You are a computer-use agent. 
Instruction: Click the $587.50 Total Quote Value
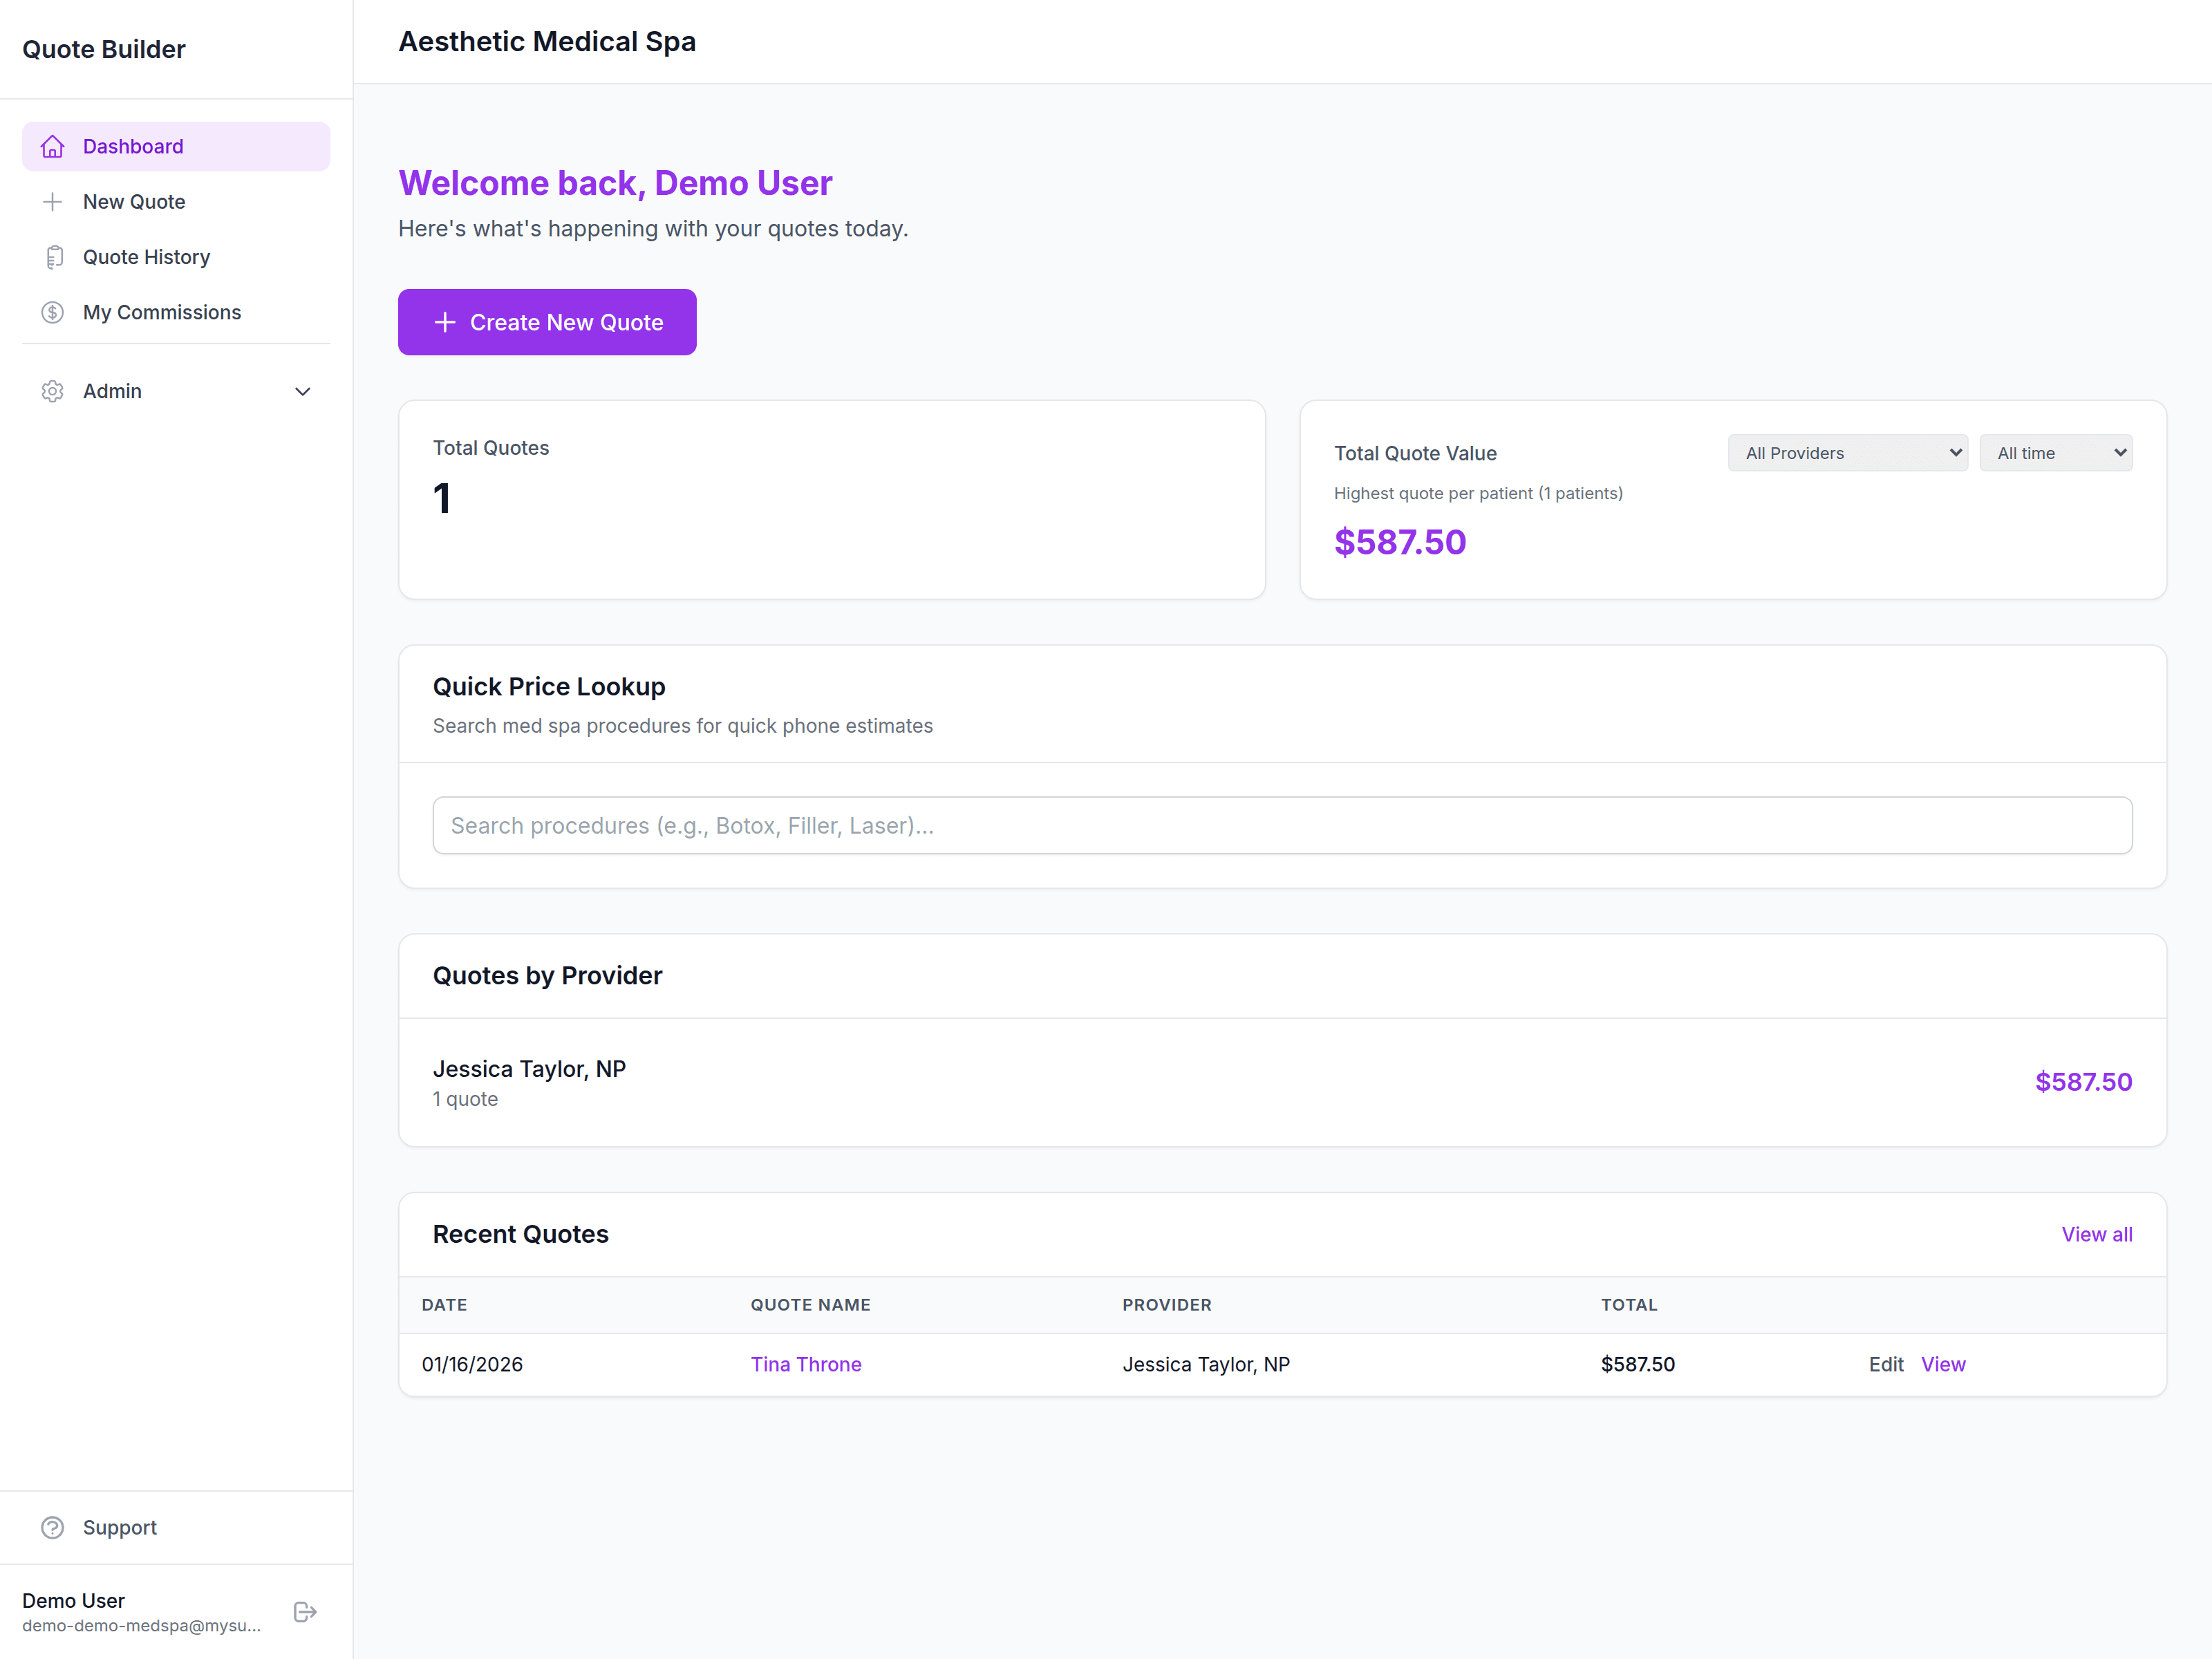tap(1400, 542)
